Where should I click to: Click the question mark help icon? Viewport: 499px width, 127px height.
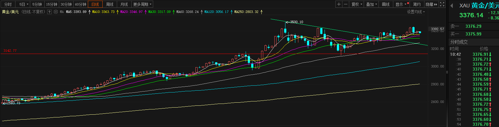point(49,12)
